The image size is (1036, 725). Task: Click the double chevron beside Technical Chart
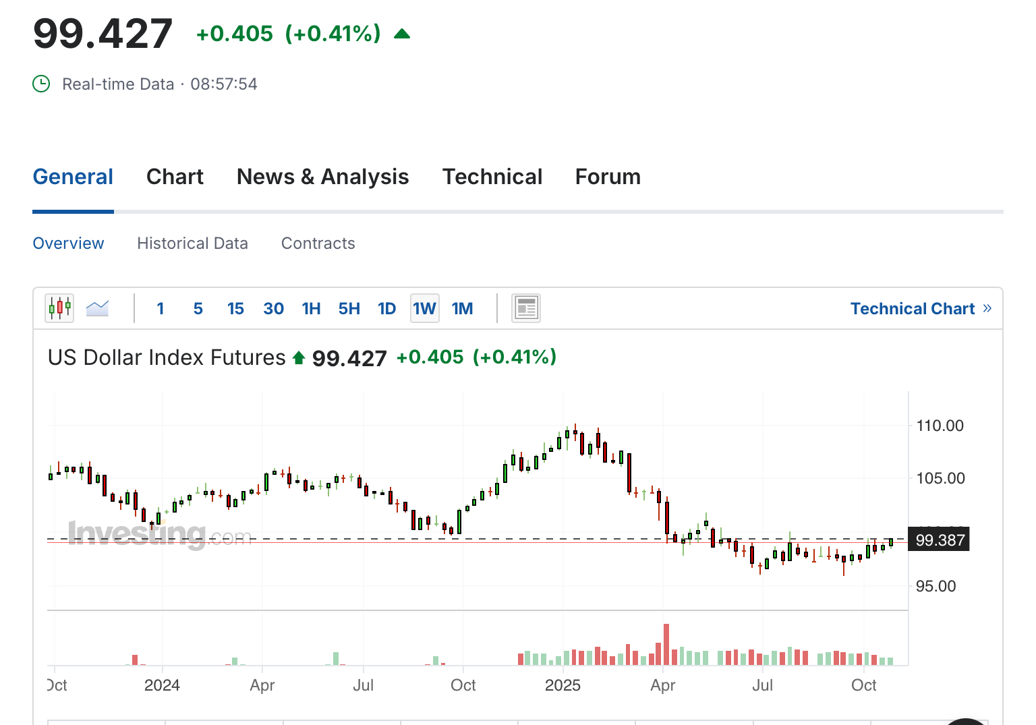coord(987,308)
